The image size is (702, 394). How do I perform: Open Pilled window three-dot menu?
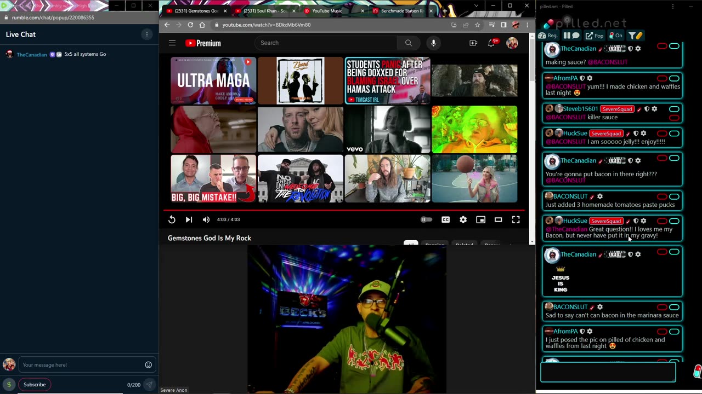pyautogui.click(x=673, y=7)
